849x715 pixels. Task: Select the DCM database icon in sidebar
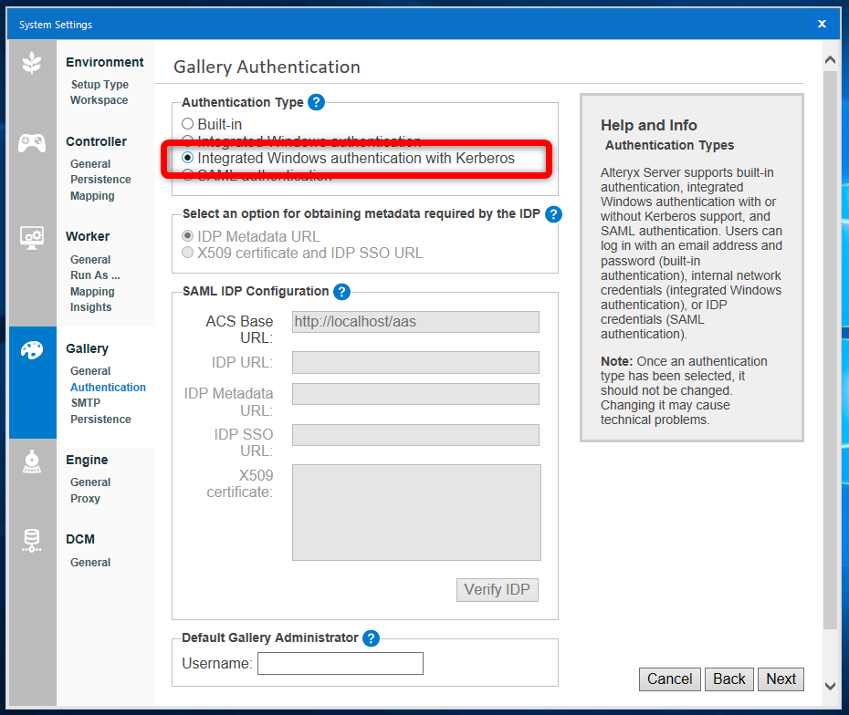pos(32,540)
